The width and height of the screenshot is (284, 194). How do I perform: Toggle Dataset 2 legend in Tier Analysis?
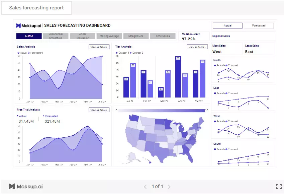point(131,53)
